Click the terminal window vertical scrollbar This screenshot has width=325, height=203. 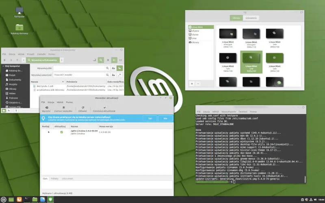[305, 179]
